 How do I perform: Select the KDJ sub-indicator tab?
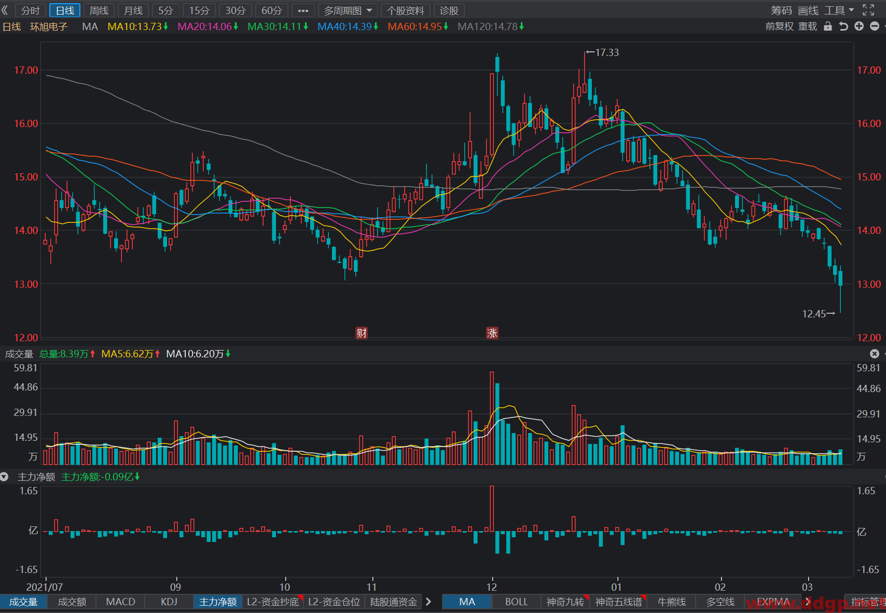(x=169, y=602)
